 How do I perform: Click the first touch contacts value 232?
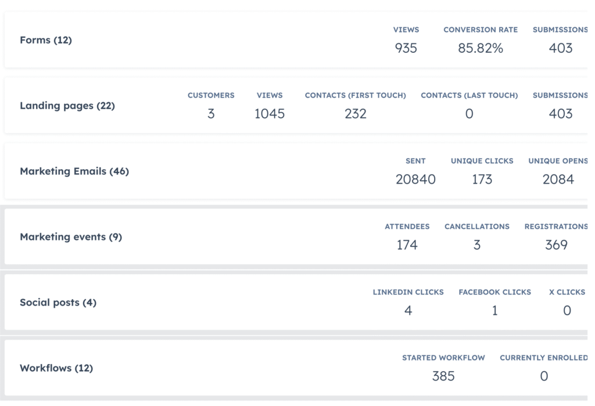[355, 114]
